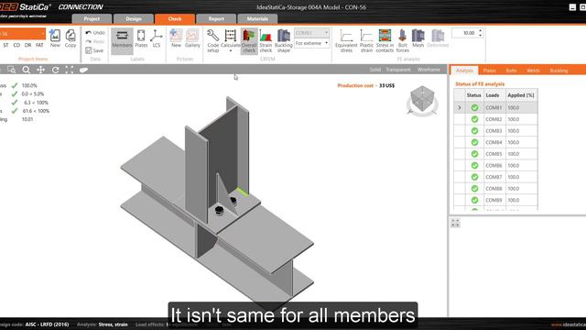This screenshot has width=586, height=330.
Task: Select the COMB9 load row
Action: (x=495, y=200)
